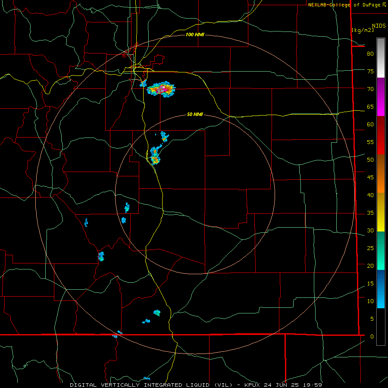
Task: Click the 30 value on the scale
Action: (370, 230)
